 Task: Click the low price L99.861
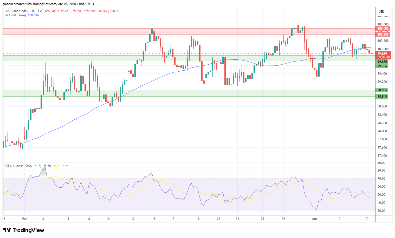pos(77,11)
